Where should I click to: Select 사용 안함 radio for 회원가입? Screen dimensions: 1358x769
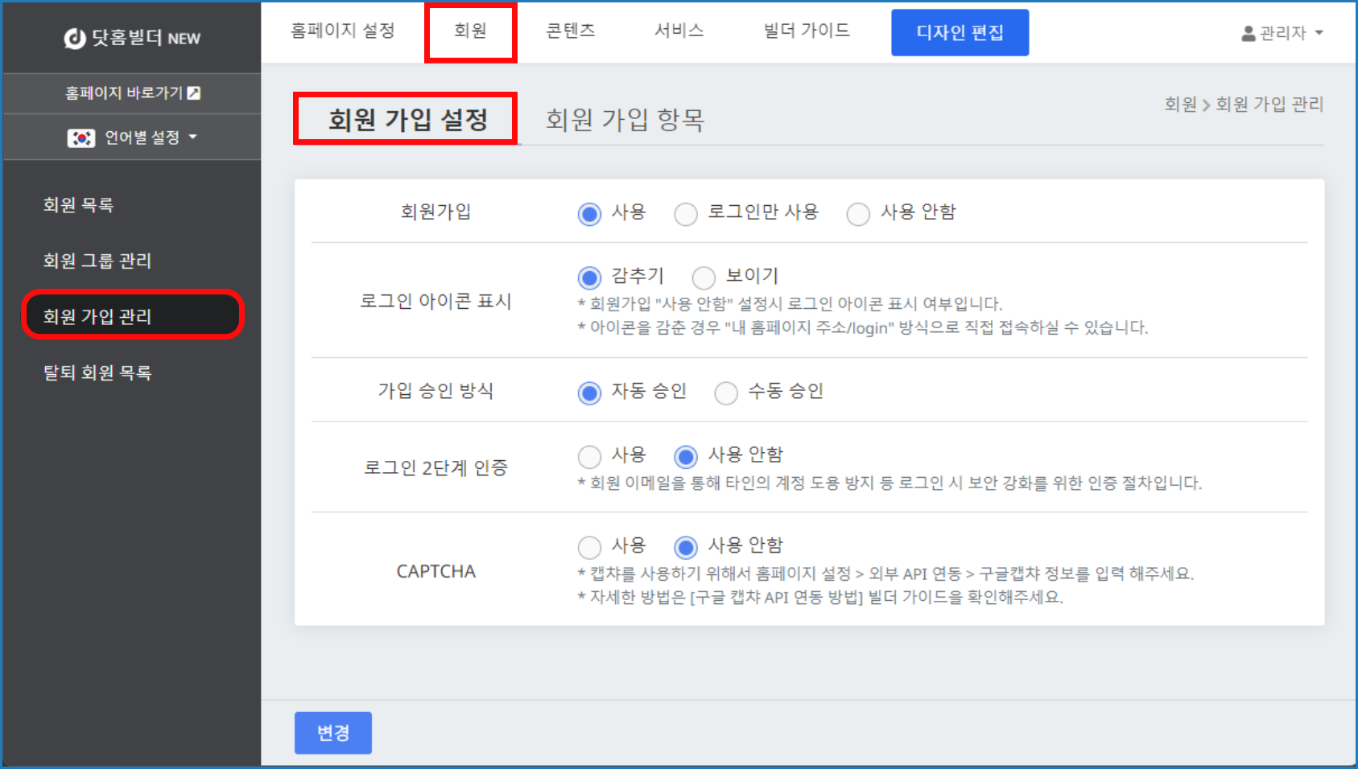(x=858, y=214)
